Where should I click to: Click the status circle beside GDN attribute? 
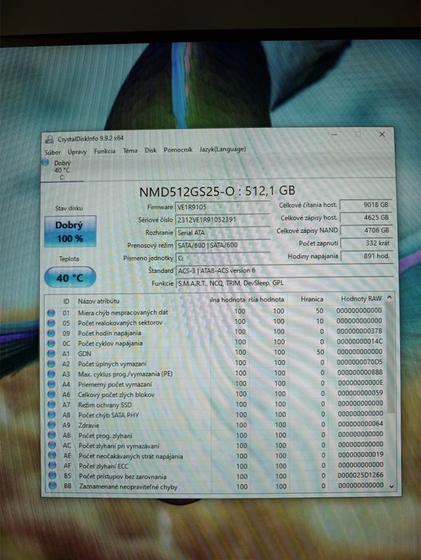(x=51, y=354)
